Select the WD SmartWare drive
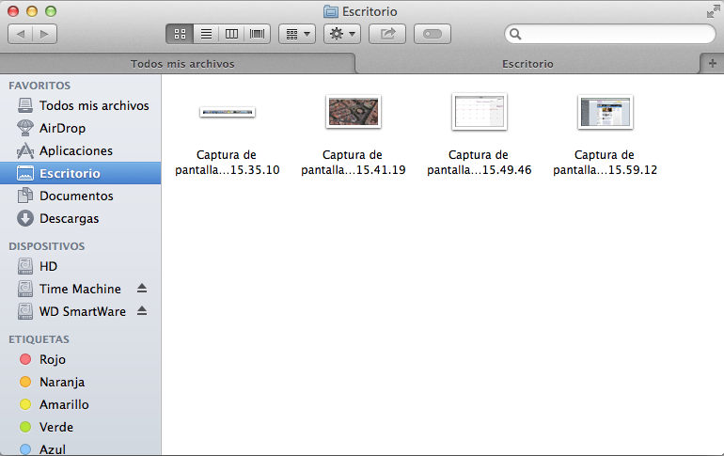 click(x=80, y=311)
